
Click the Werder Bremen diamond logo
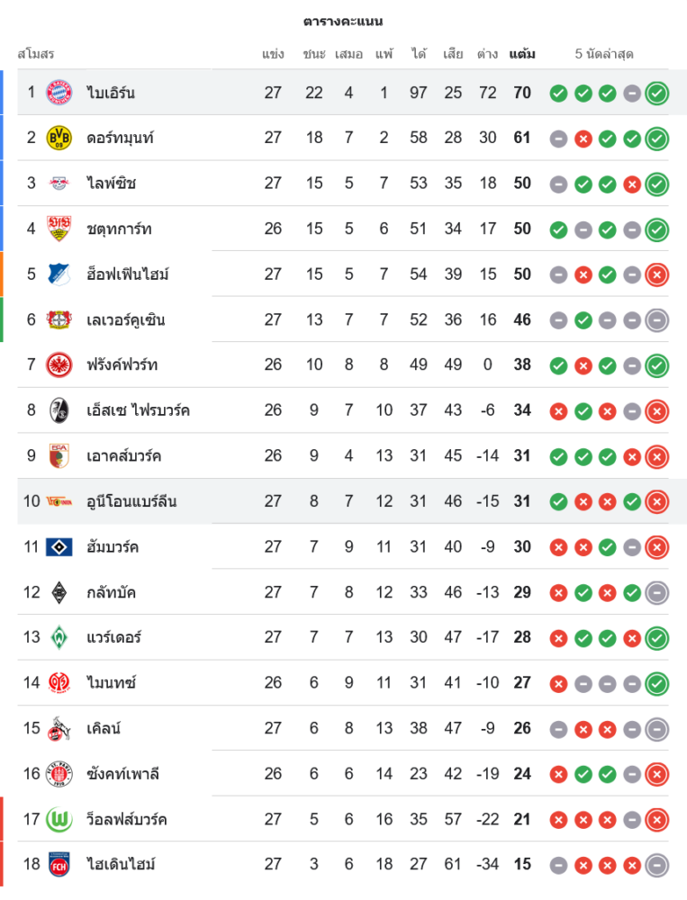point(59,637)
